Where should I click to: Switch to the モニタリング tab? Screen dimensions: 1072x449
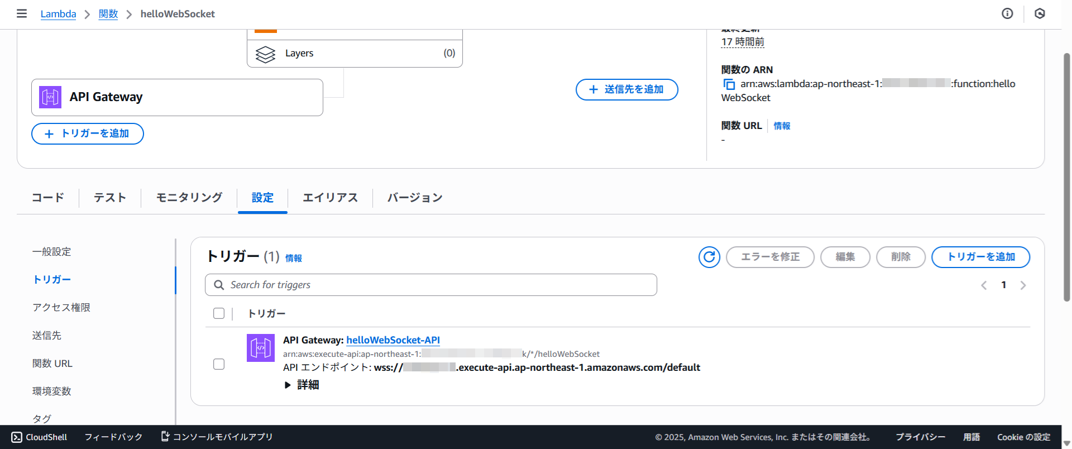pos(189,198)
